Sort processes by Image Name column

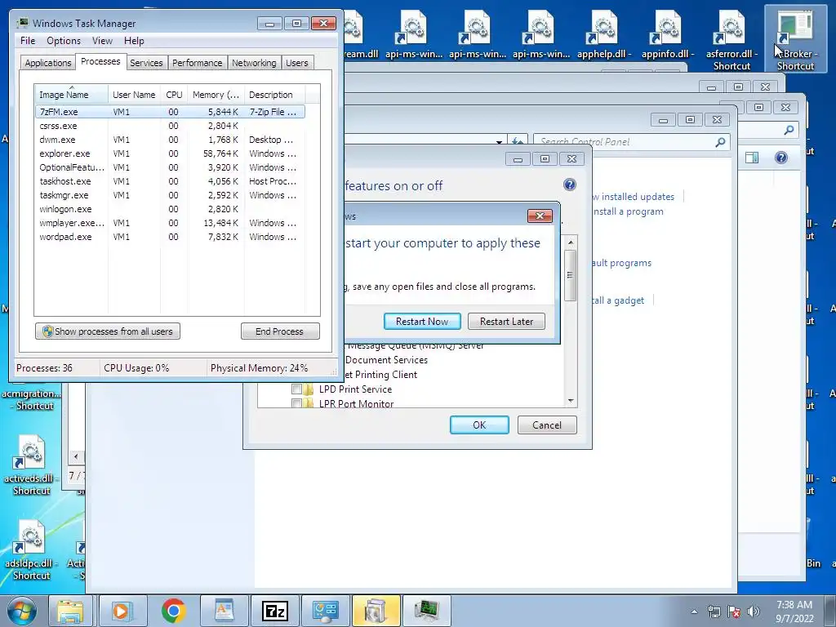pos(71,95)
